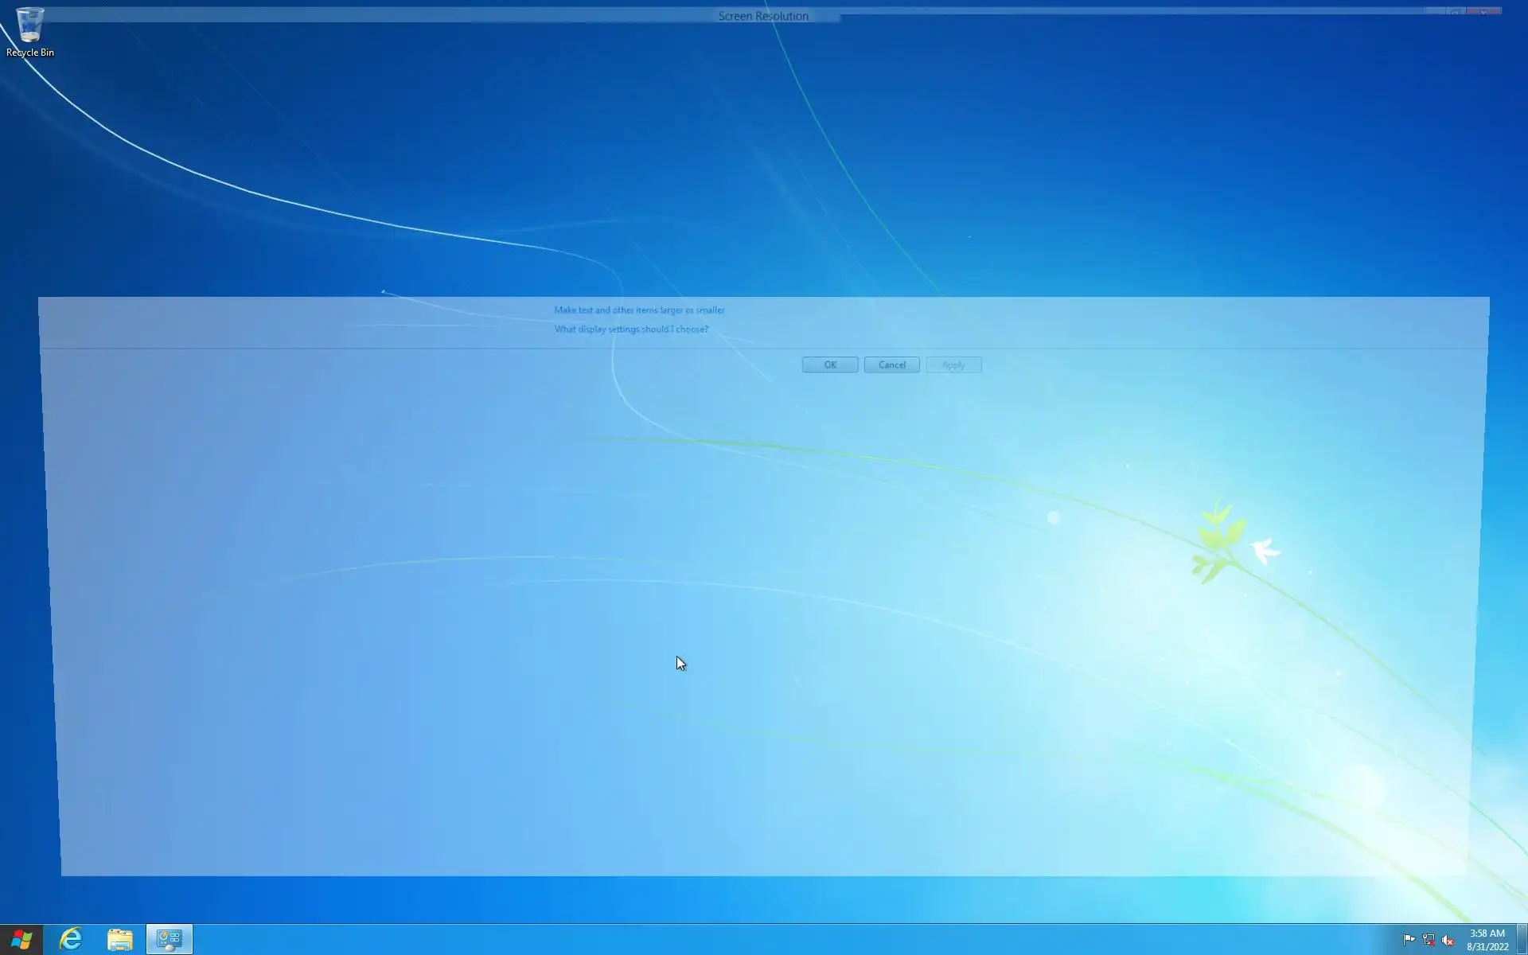
Task: Close the Screen Resolution window
Action: pos(1483,11)
